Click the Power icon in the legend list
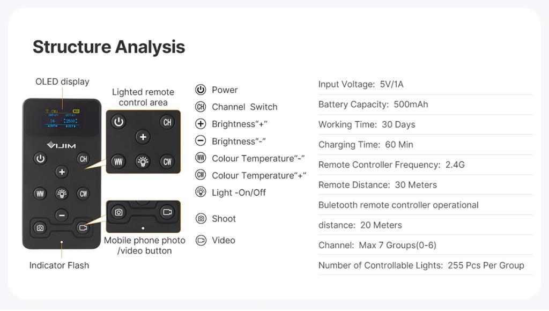This screenshot has width=549, height=311. [x=201, y=90]
